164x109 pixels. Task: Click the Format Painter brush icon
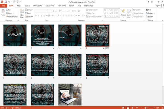tap(7, 17)
